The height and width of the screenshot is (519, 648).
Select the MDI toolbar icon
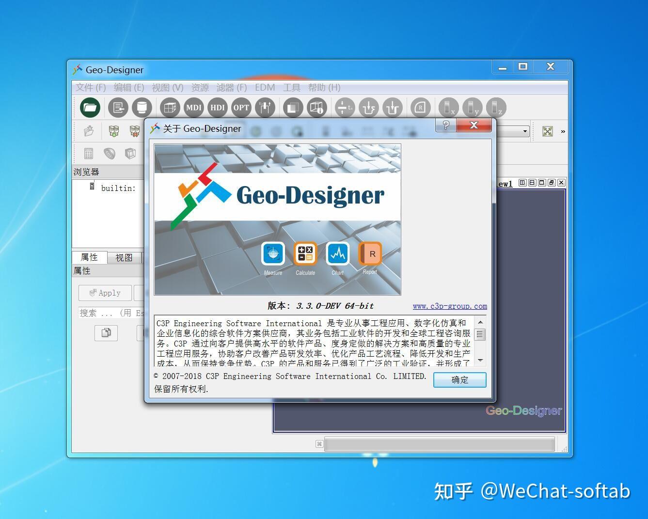pos(193,108)
